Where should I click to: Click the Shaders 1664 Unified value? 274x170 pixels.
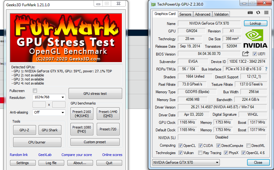(195, 76)
